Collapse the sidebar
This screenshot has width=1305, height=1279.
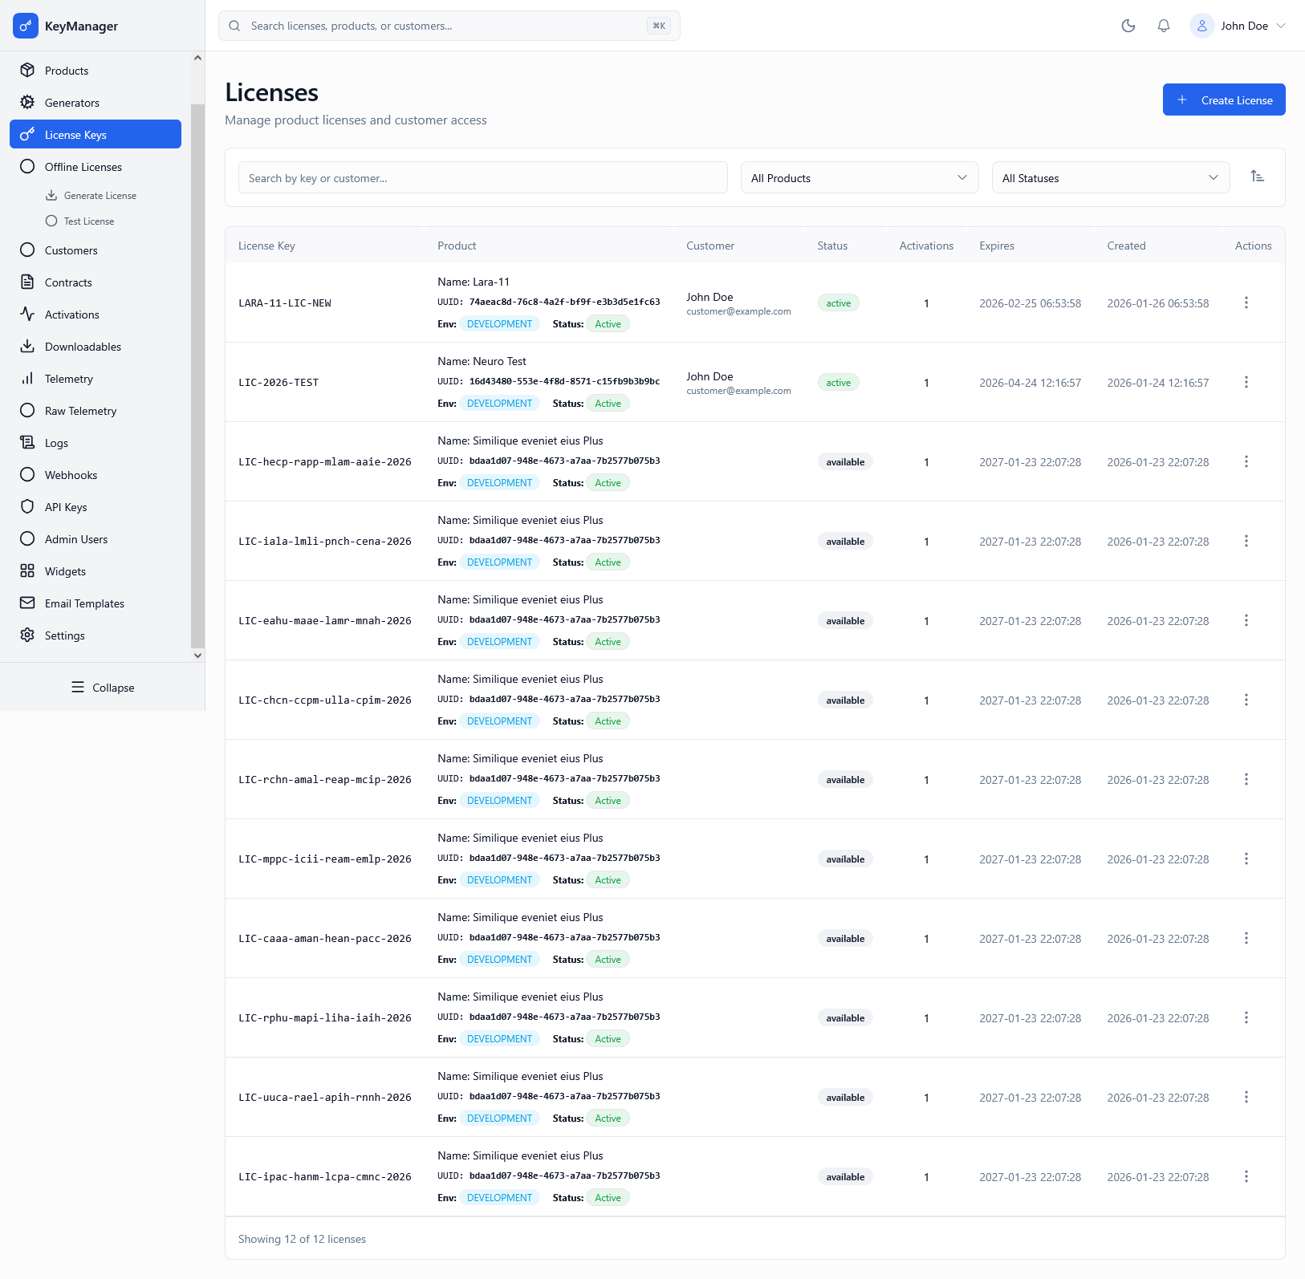click(x=102, y=687)
